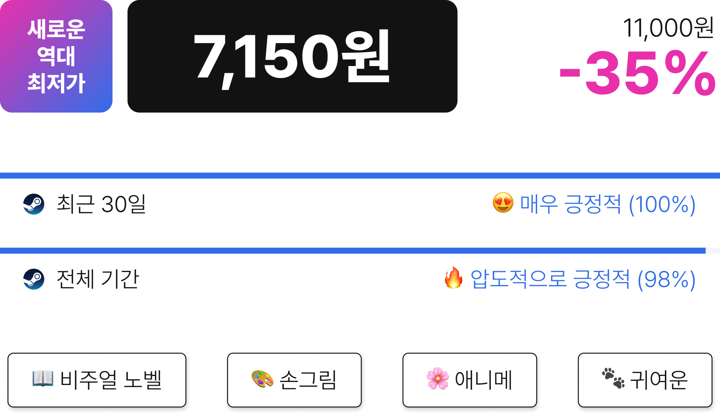Click the paw prints icon on 귀여운 tag
Image resolution: width=720 pixels, height=415 pixels.
[613, 378]
